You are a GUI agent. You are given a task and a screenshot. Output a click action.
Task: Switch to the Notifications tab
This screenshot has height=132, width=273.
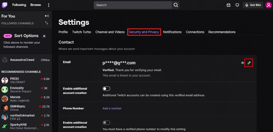click(x=172, y=32)
